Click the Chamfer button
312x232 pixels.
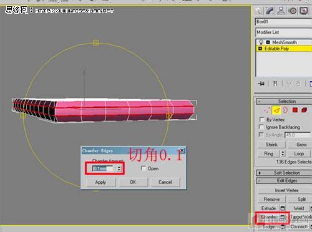coord(268,217)
